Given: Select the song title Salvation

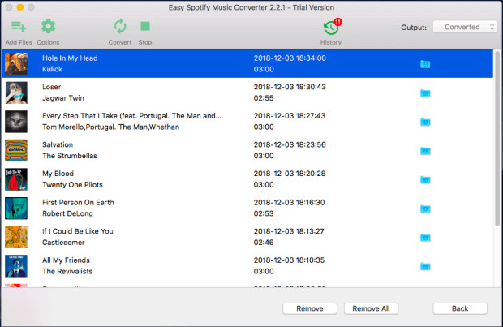Looking at the screenshot, I should pos(58,144).
